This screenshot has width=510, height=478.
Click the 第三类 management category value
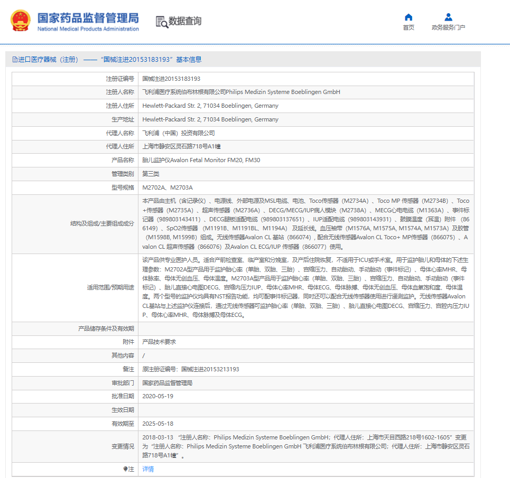(151, 174)
